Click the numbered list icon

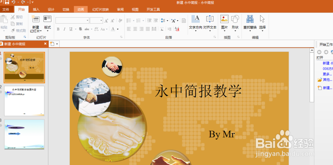click(x=139, y=21)
